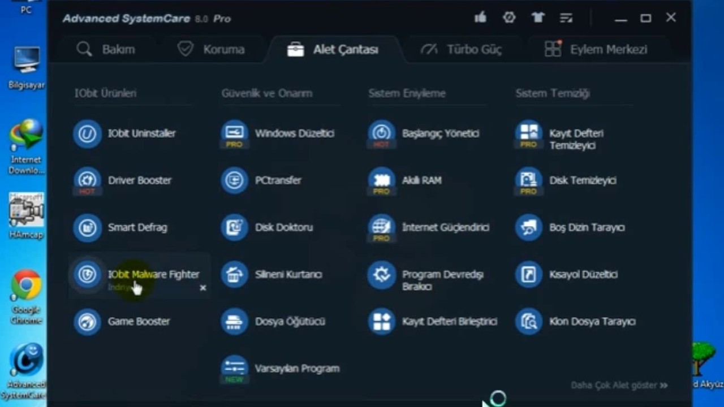Open the options menu icon in title bar
The height and width of the screenshot is (407, 724).
coord(566,18)
